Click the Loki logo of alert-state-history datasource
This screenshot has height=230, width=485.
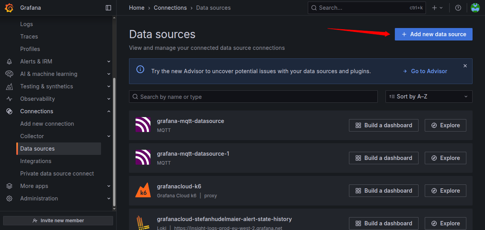click(143, 223)
